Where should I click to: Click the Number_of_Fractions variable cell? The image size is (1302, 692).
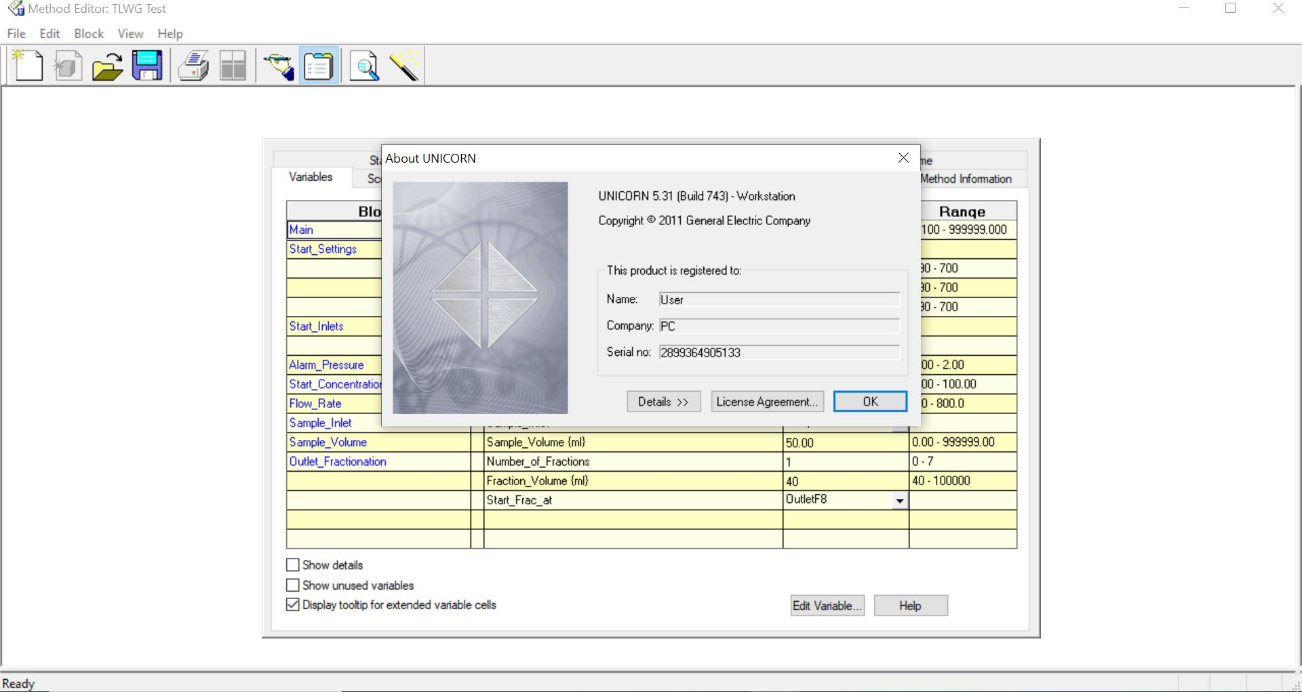(x=633, y=462)
